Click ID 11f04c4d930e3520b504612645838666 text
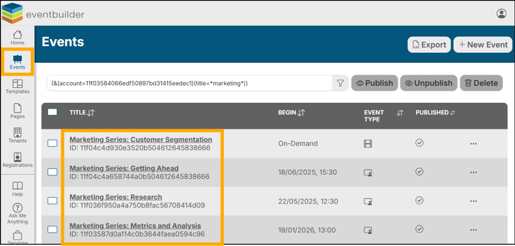This screenshot has width=515, height=246. [140, 148]
